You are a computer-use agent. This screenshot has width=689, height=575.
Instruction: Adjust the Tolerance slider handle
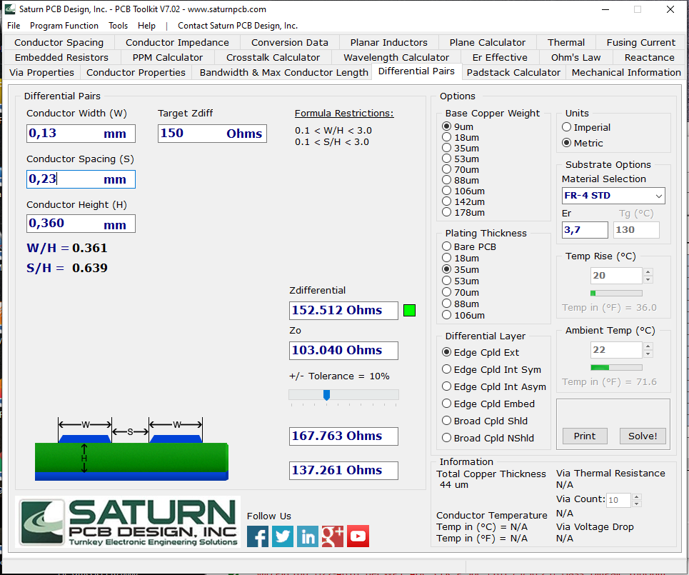(x=326, y=395)
